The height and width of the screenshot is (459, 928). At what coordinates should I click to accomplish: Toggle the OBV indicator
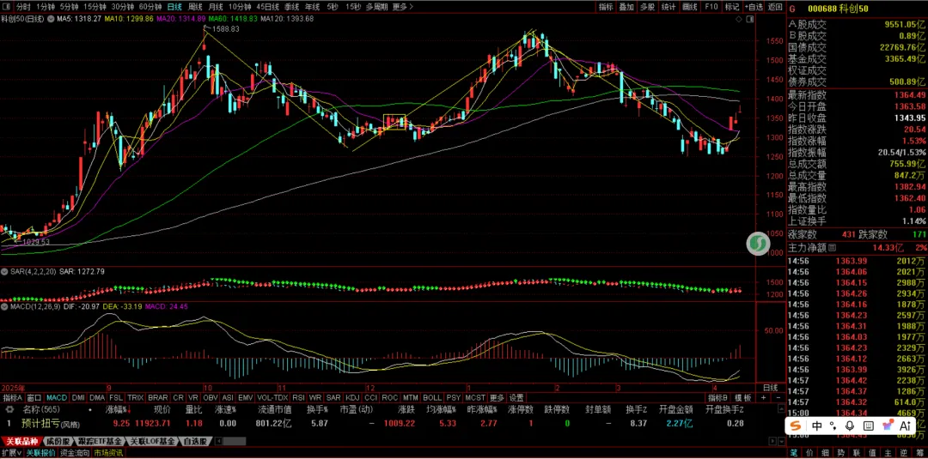click(x=211, y=398)
